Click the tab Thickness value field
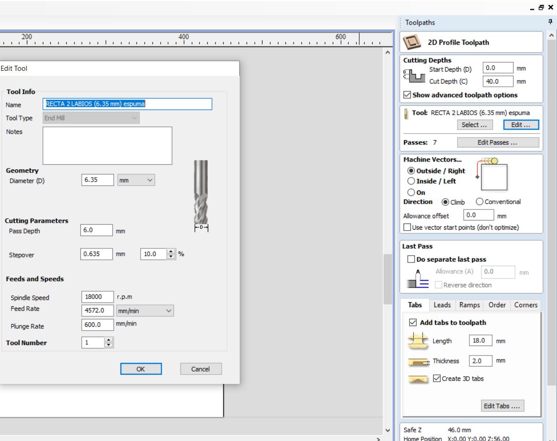The image size is (557, 441). click(481, 361)
